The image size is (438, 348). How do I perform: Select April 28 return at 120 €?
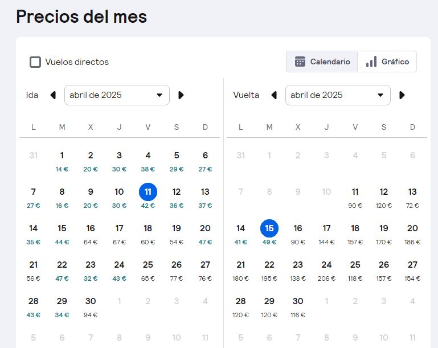point(240,308)
